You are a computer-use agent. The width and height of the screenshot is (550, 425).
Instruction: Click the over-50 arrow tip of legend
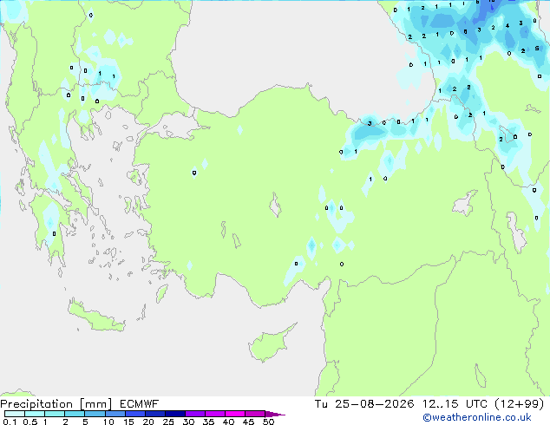275,414
